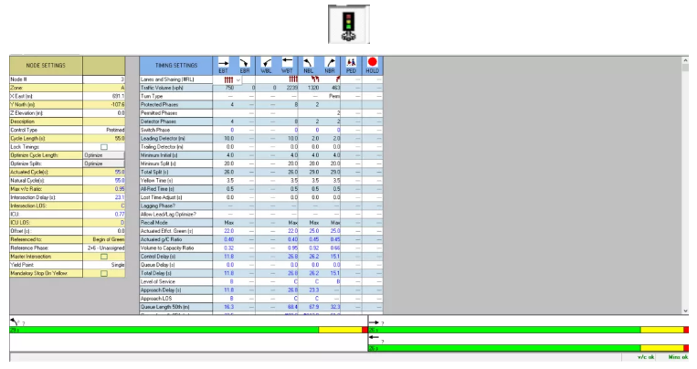Select the EBR eastbound right column header
The image size is (697, 369).
[x=245, y=66]
